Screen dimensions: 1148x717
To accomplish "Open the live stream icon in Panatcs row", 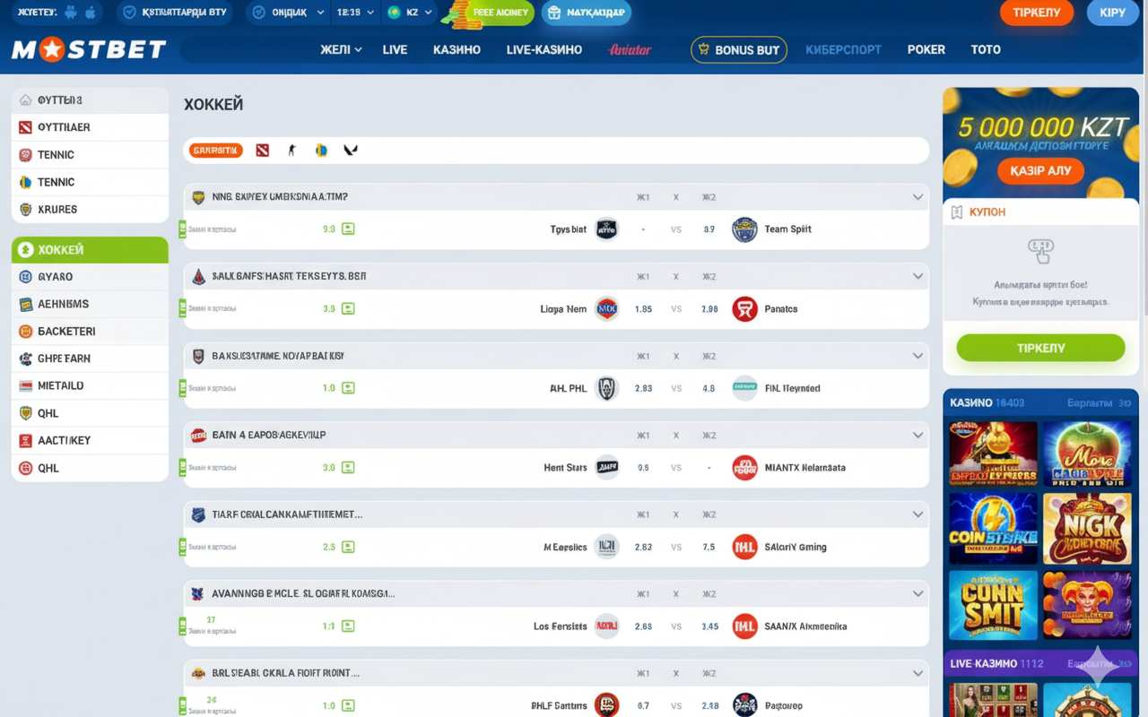I will click(x=348, y=309).
